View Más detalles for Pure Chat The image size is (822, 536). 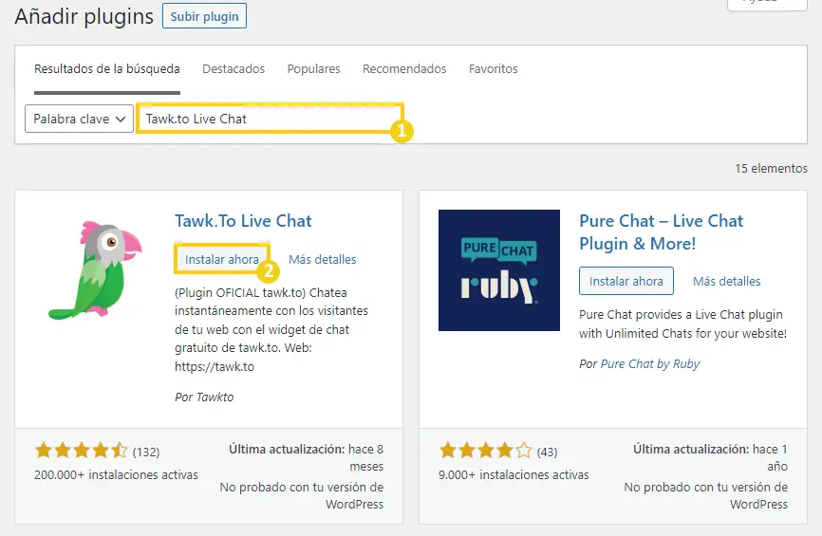(x=726, y=282)
